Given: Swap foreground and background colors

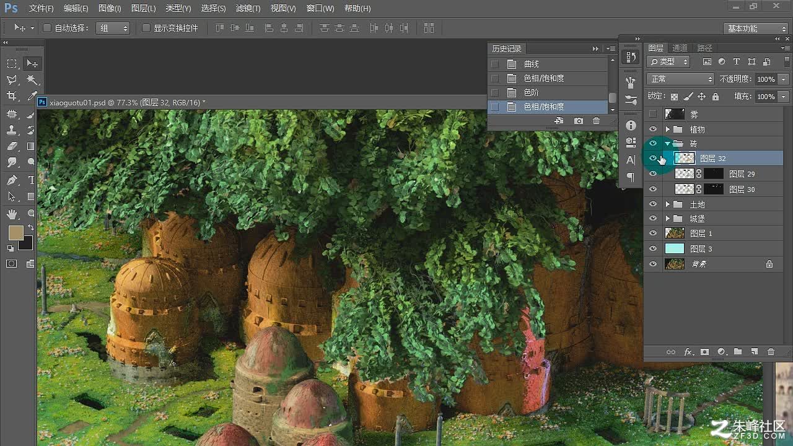Looking at the screenshot, I should [30, 228].
